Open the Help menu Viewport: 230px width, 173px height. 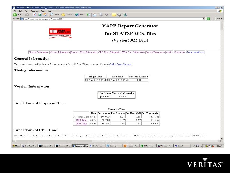[x=50, y=11]
